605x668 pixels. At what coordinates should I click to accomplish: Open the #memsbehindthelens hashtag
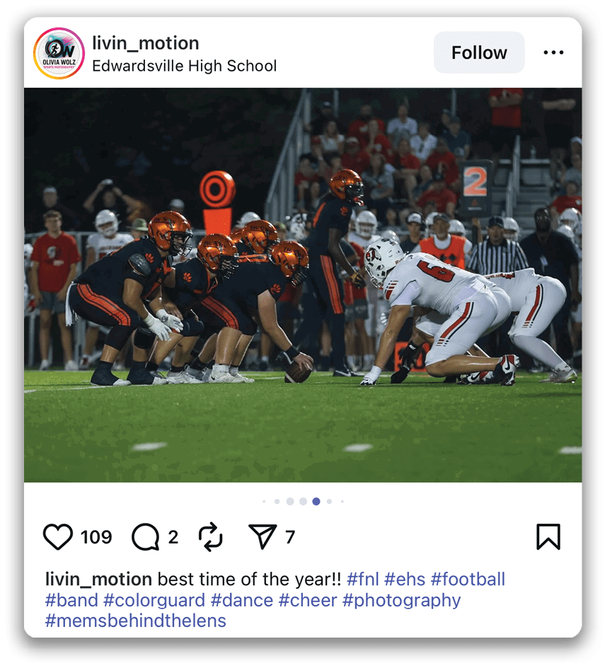point(135,621)
